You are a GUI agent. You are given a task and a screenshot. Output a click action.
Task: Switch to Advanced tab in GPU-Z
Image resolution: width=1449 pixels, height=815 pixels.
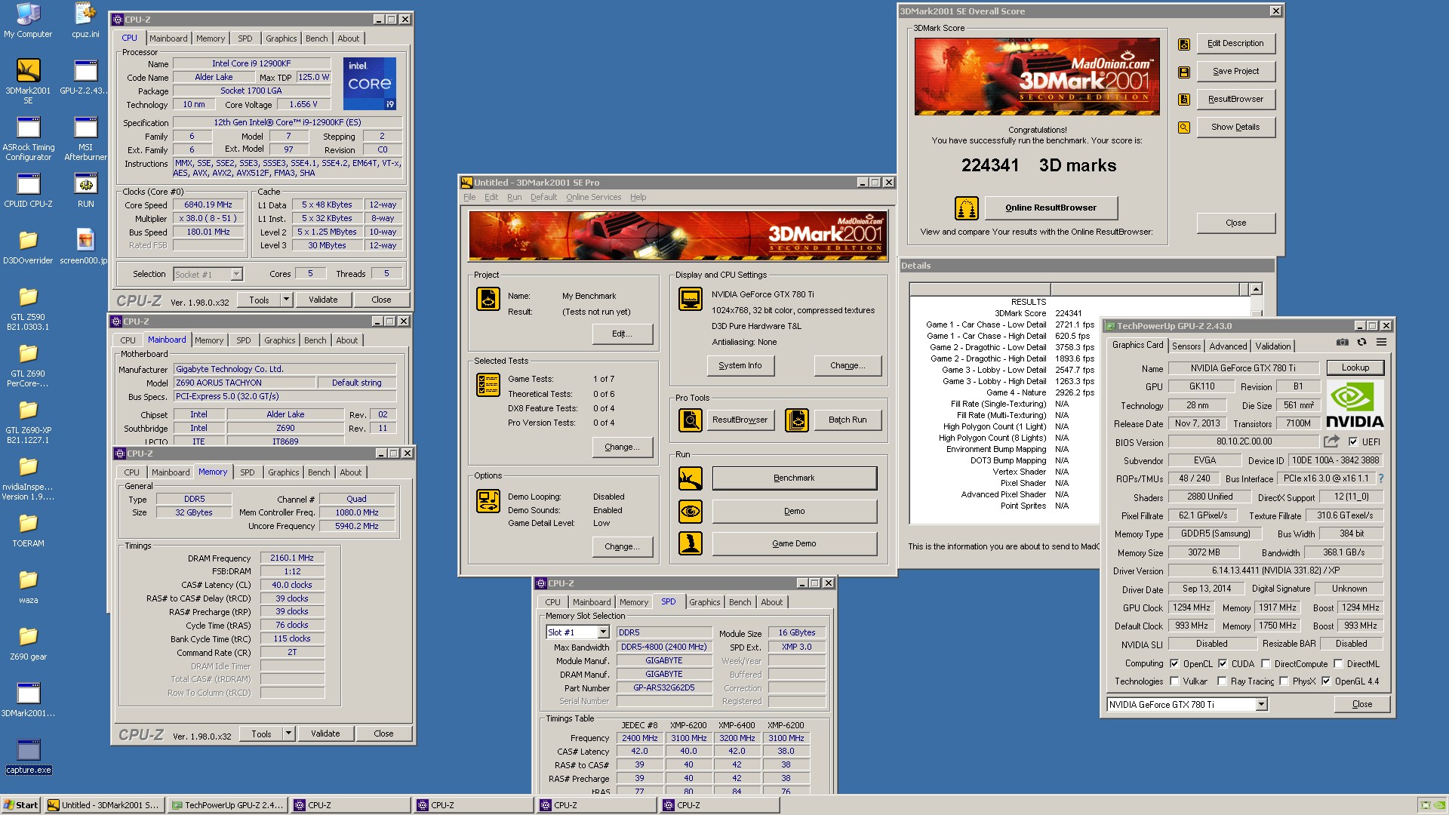point(1228,346)
